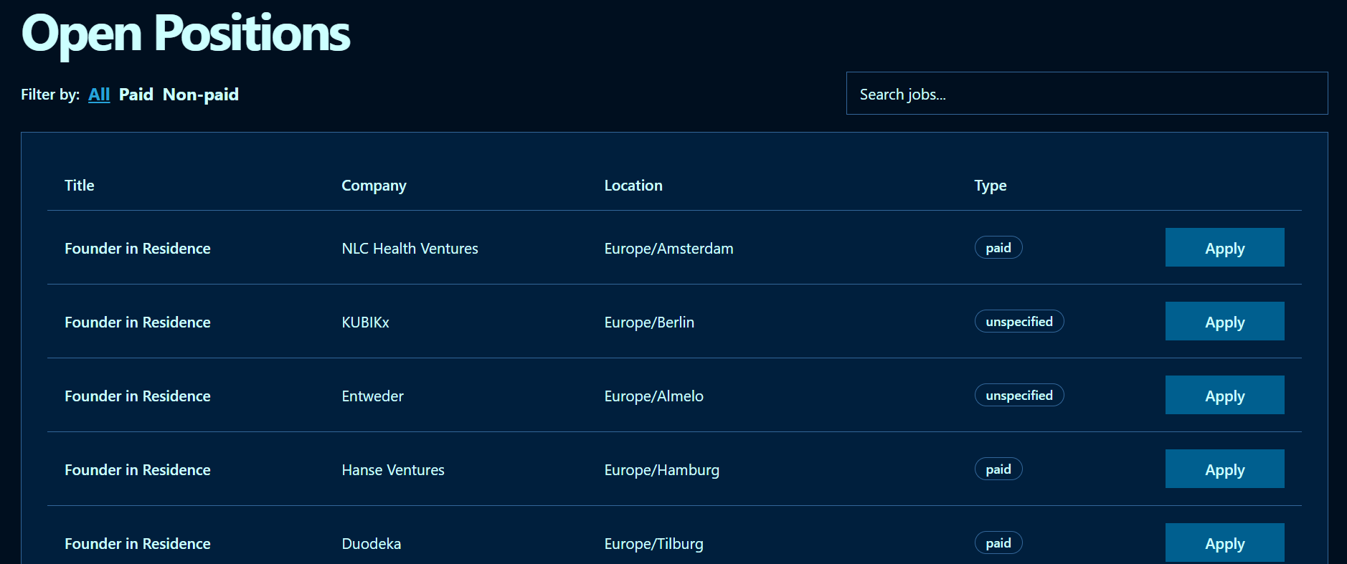
Task: Apply to Hanse Ventures position
Action: pyautogui.click(x=1224, y=469)
